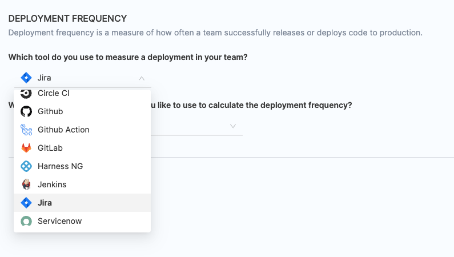
Task: Select GitLab as deployment tool
Action: pos(50,148)
